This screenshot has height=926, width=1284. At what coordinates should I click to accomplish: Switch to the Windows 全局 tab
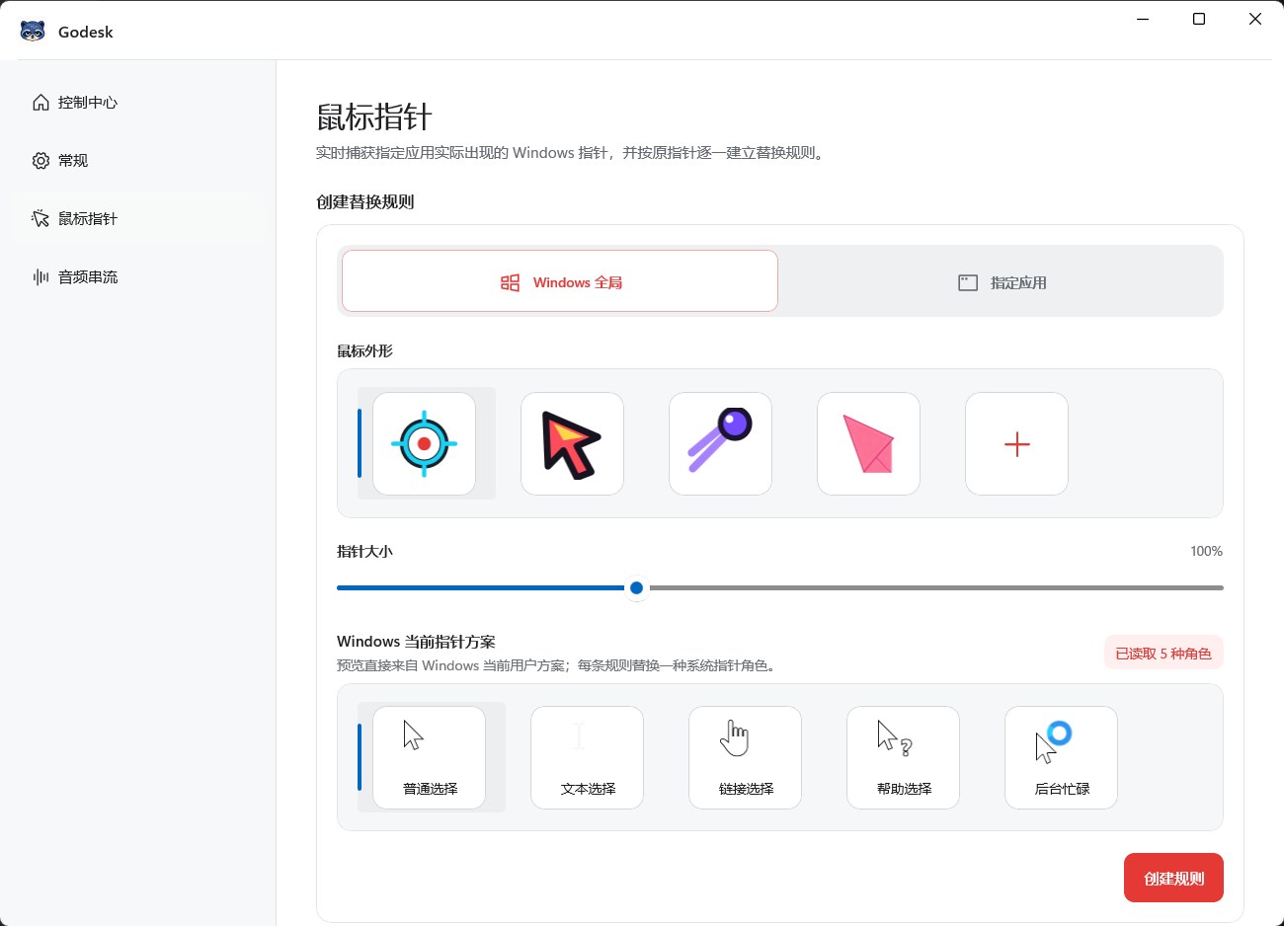coord(560,281)
